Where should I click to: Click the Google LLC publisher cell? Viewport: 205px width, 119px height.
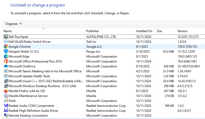(x=94, y=47)
